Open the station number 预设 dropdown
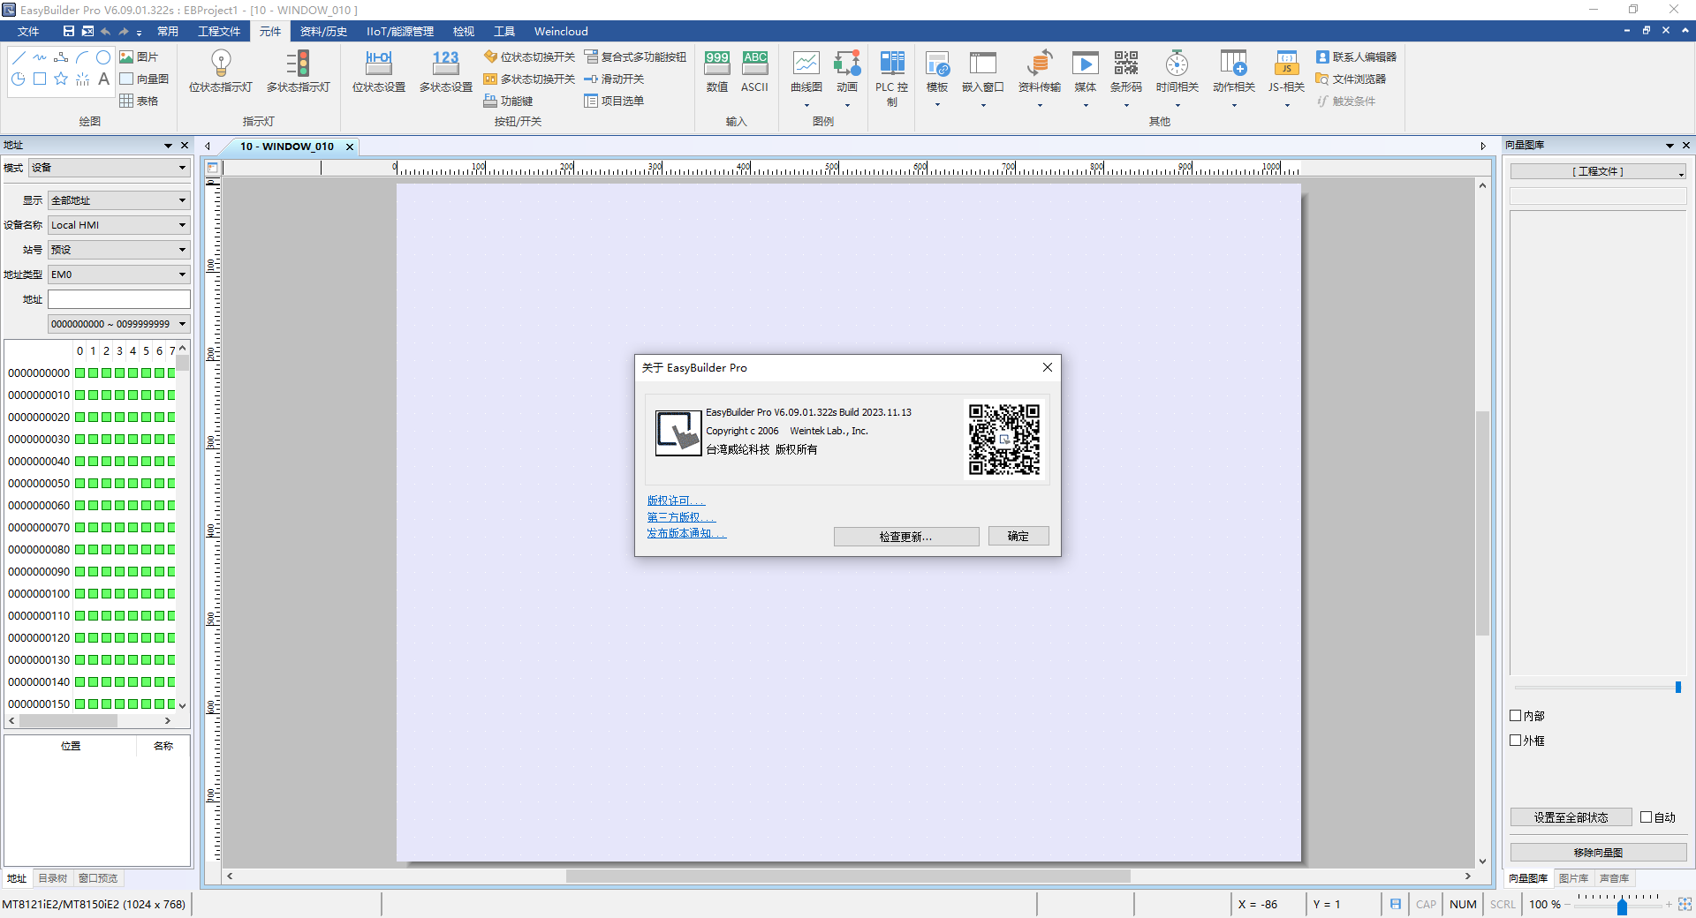The width and height of the screenshot is (1696, 918). point(119,250)
